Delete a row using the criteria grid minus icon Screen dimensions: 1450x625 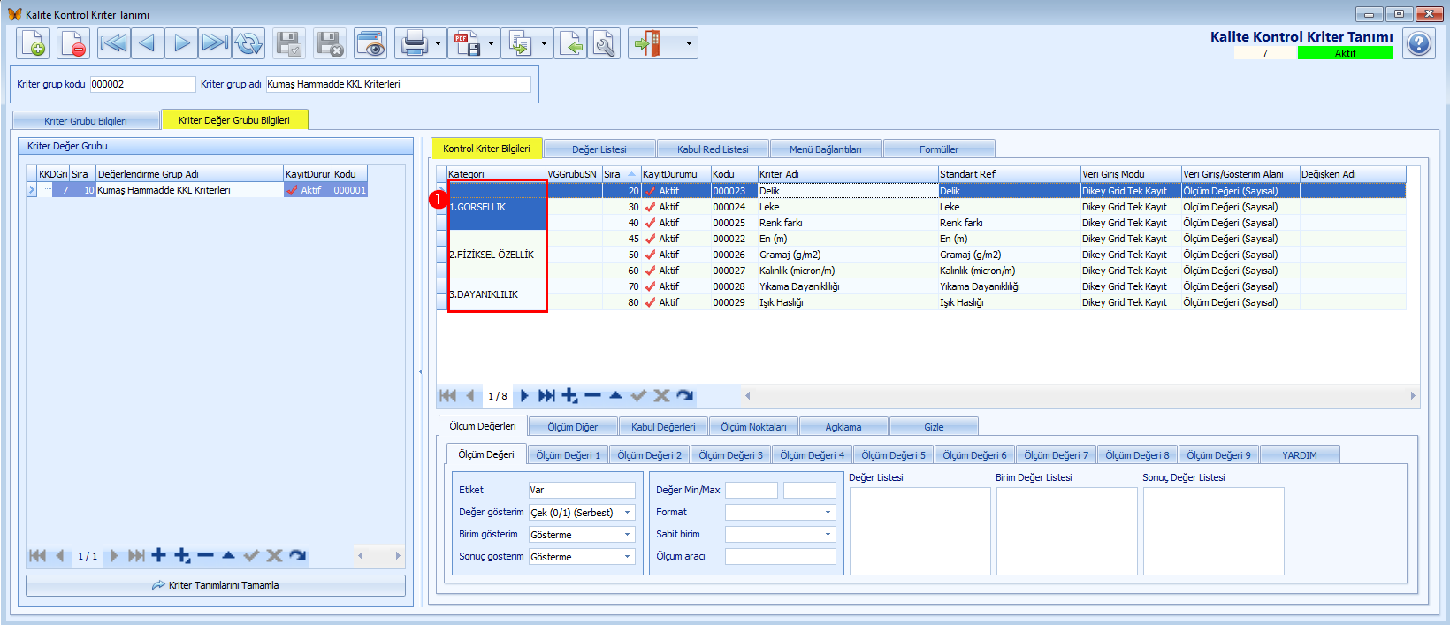point(592,396)
